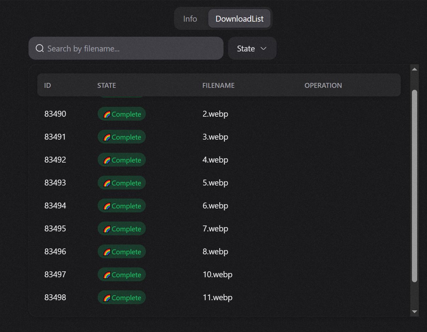Click the Complete badge beside ID 83492
Image resolution: width=427 pixels, height=332 pixels.
click(x=122, y=160)
